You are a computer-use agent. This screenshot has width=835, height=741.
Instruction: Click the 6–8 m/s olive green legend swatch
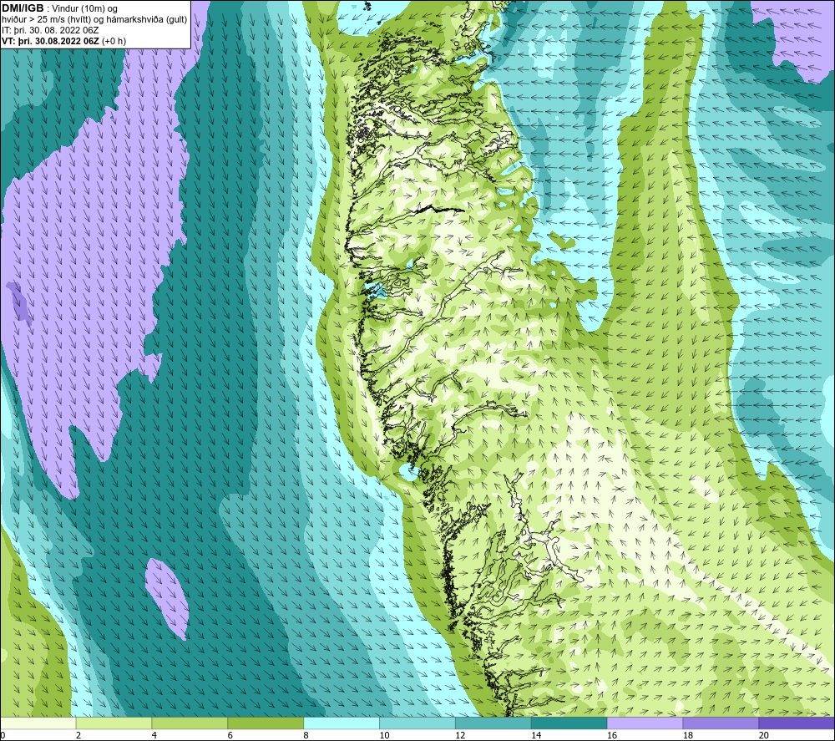tap(266, 723)
